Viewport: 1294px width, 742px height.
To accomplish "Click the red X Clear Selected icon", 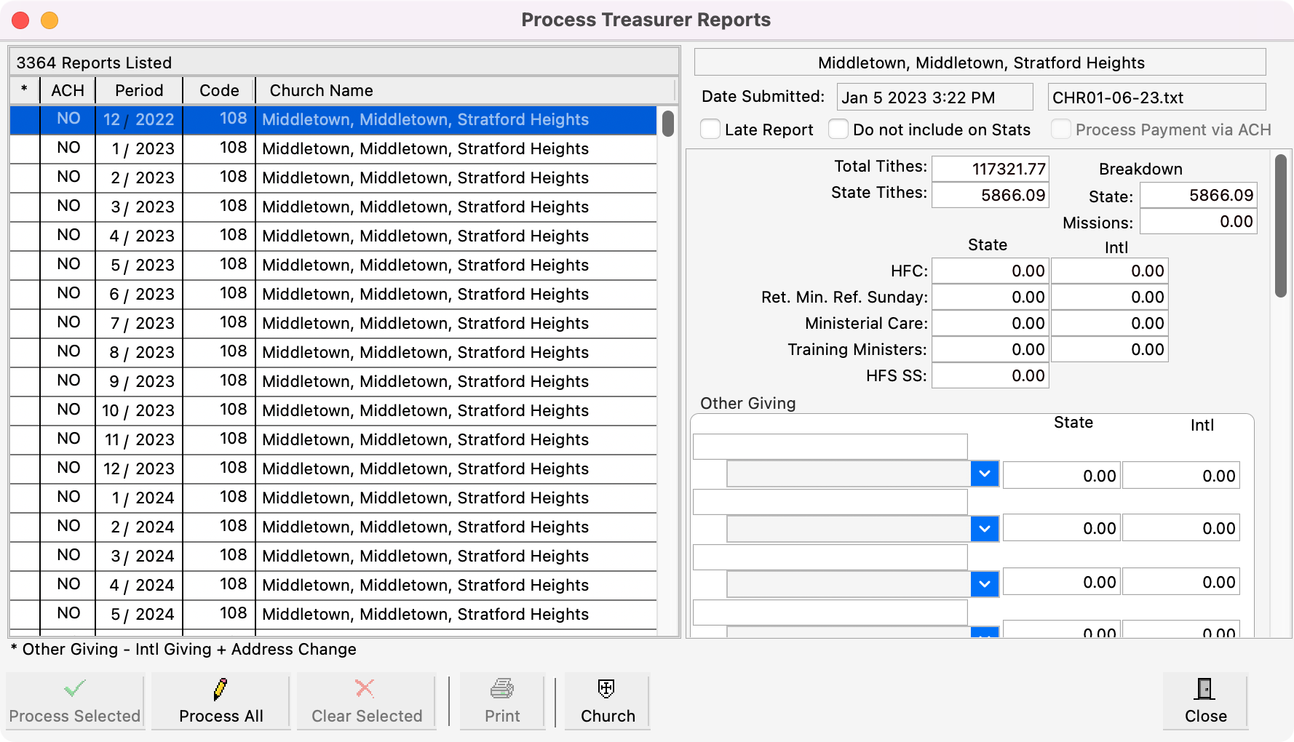I will 365,688.
